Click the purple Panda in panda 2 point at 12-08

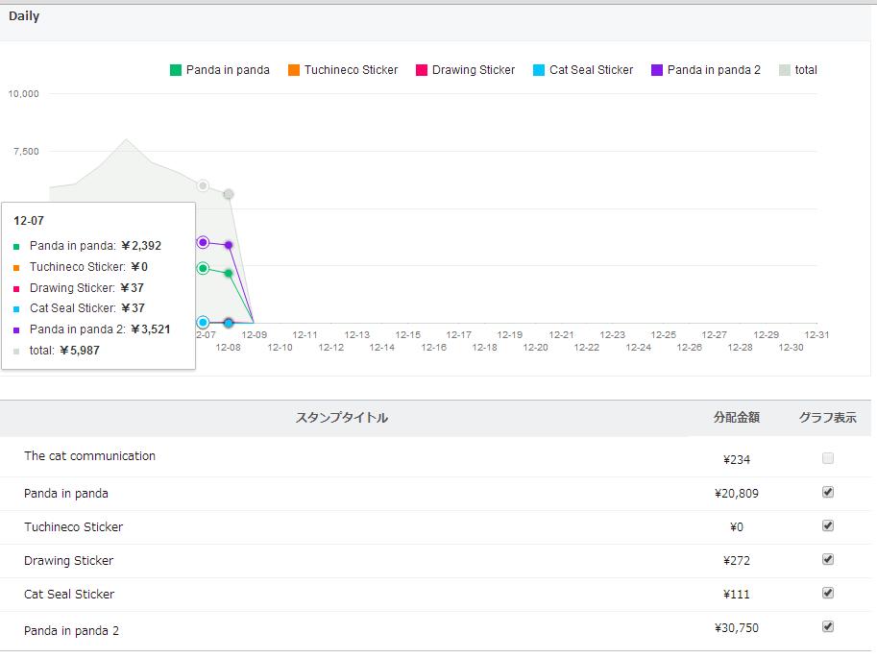point(229,245)
